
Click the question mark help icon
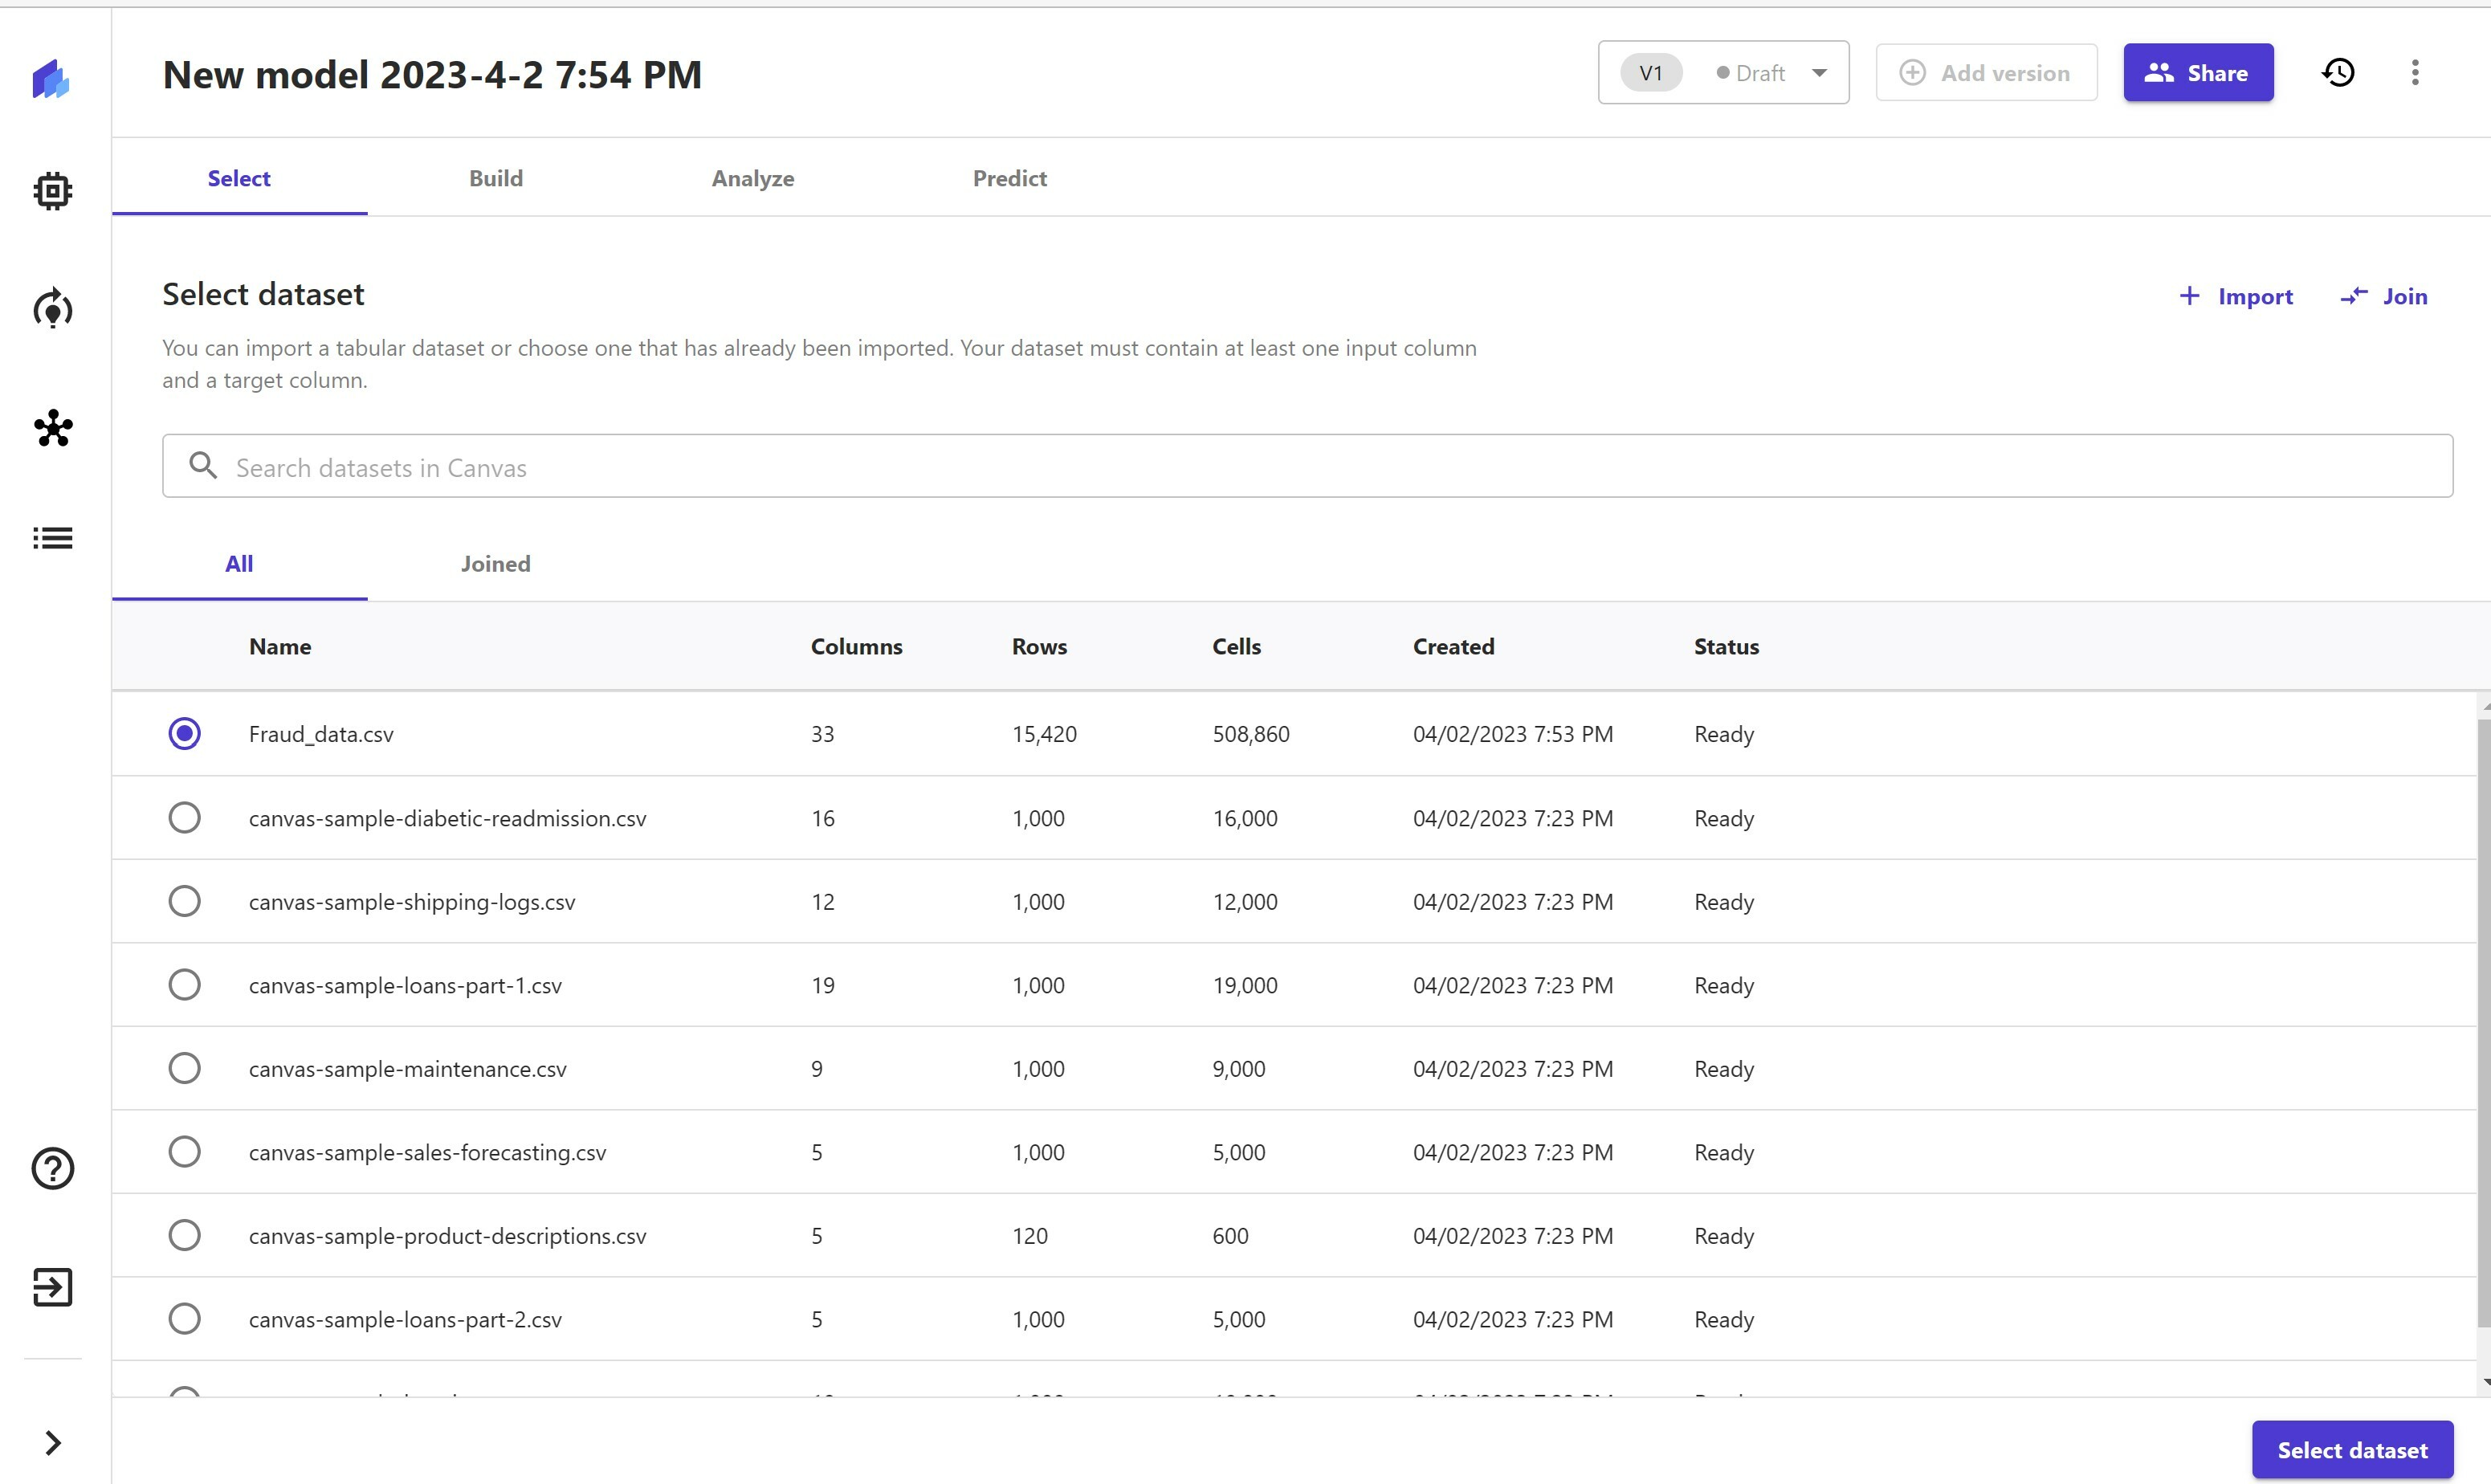coord(52,1168)
